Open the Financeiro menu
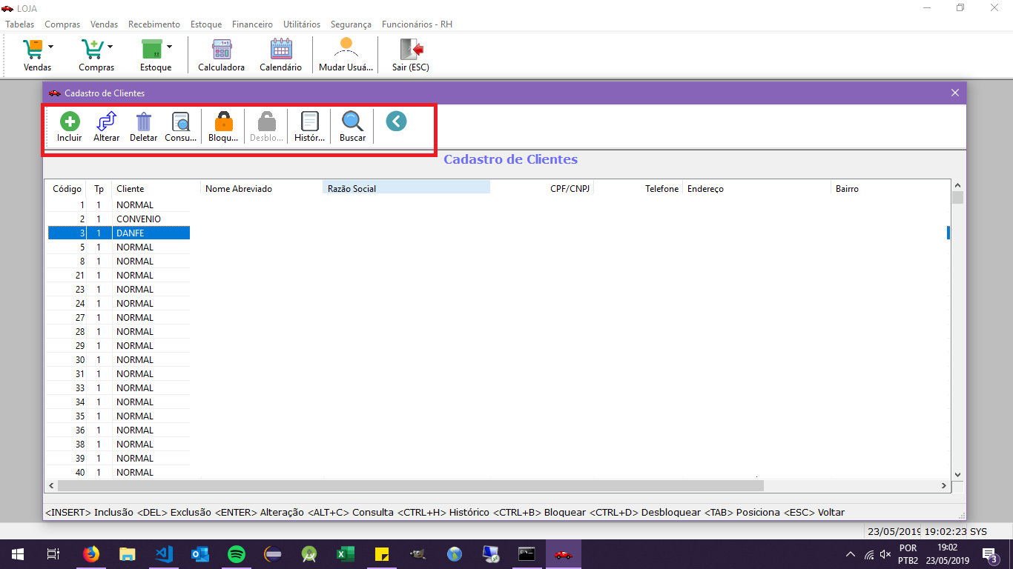The height and width of the screenshot is (569, 1013). [252, 24]
